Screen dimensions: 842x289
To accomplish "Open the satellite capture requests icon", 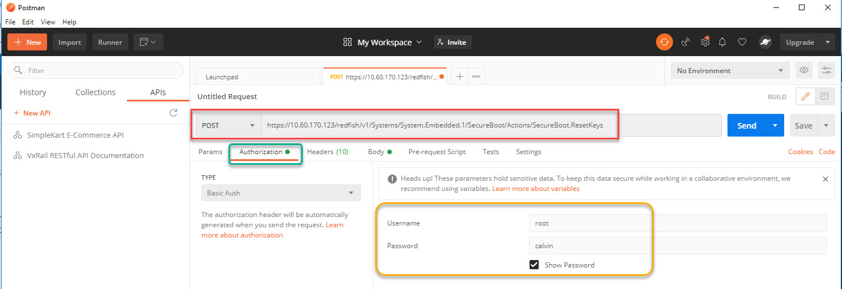I will click(x=686, y=42).
